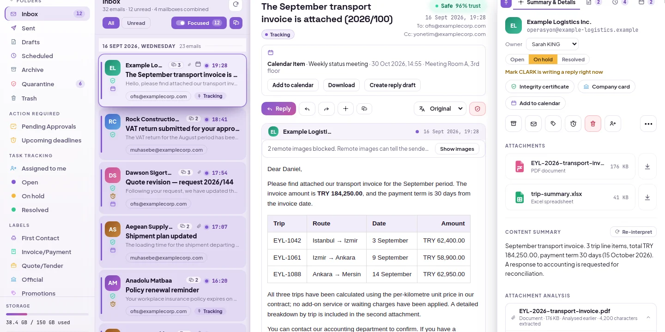
Task: Download the EYL-2026 transport invoice PDF
Action: (647, 166)
